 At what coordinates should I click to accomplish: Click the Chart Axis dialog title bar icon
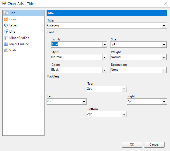(4, 4)
